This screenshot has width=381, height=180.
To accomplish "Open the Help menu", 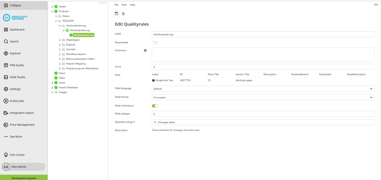I will pyautogui.click(x=132, y=5).
